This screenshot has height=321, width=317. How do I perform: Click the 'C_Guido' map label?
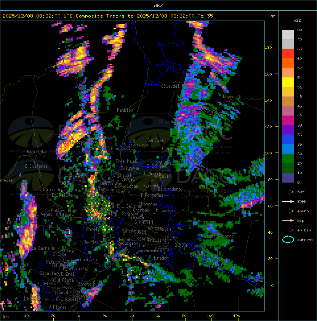coord(46,189)
